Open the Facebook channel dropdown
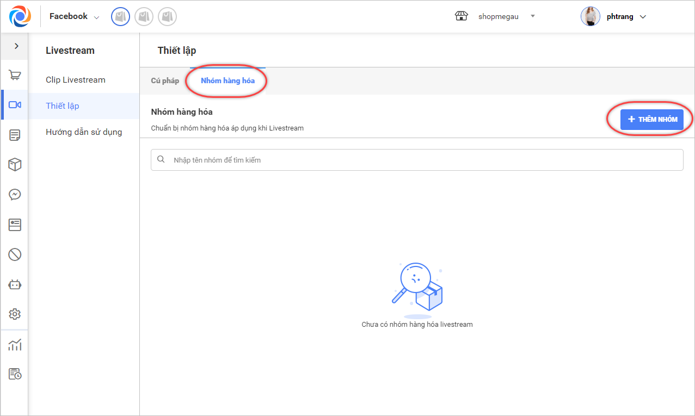 click(x=75, y=17)
